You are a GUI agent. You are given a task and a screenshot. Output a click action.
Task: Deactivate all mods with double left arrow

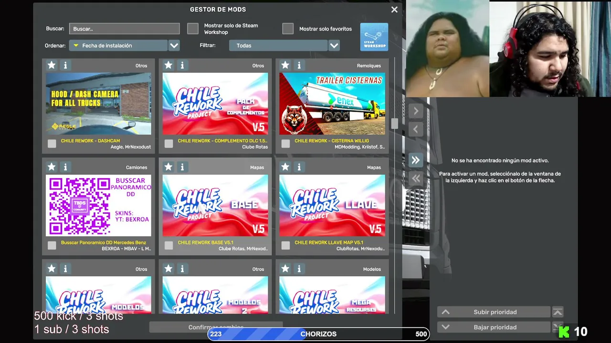coord(416,178)
